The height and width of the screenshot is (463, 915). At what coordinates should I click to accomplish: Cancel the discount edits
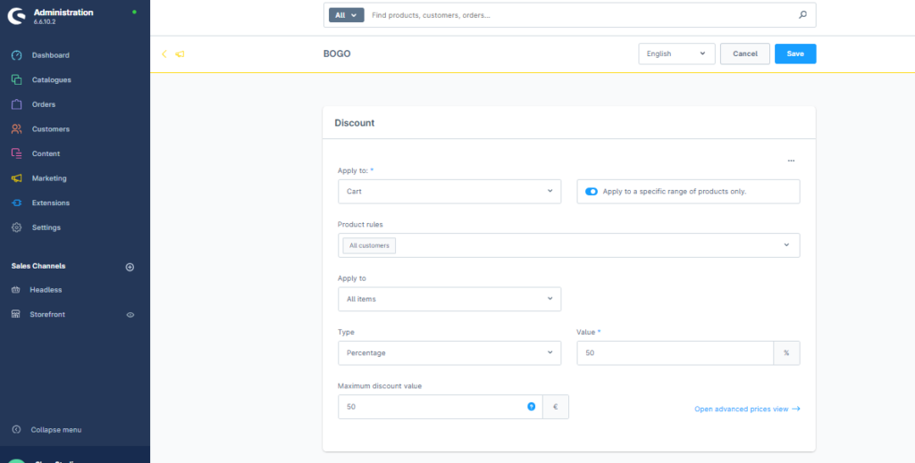[744, 54]
